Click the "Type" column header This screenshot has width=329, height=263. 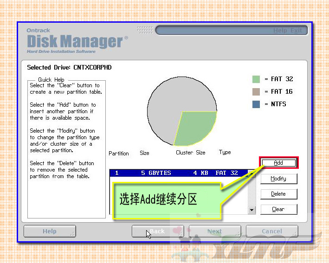tap(225, 152)
